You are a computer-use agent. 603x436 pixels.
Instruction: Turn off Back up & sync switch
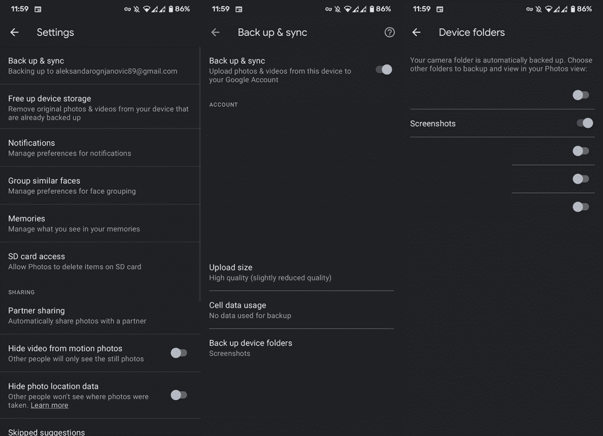click(383, 70)
